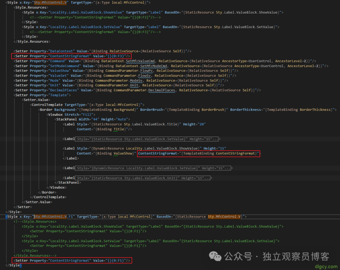The image size is (340, 270).
Task: Click the Setter Property "Template" text
Action: click(58, 95)
